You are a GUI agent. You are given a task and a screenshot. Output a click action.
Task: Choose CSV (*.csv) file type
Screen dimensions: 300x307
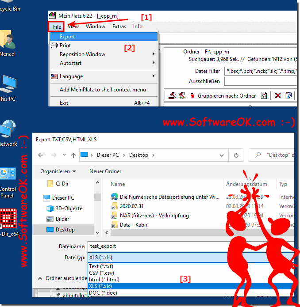click(158, 273)
